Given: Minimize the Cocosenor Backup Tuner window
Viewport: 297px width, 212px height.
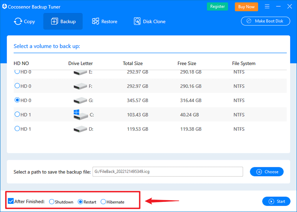Looking at the screenshot, I should 278,6.
